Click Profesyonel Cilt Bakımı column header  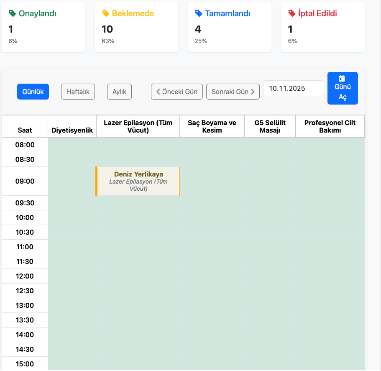click(330, 126)
